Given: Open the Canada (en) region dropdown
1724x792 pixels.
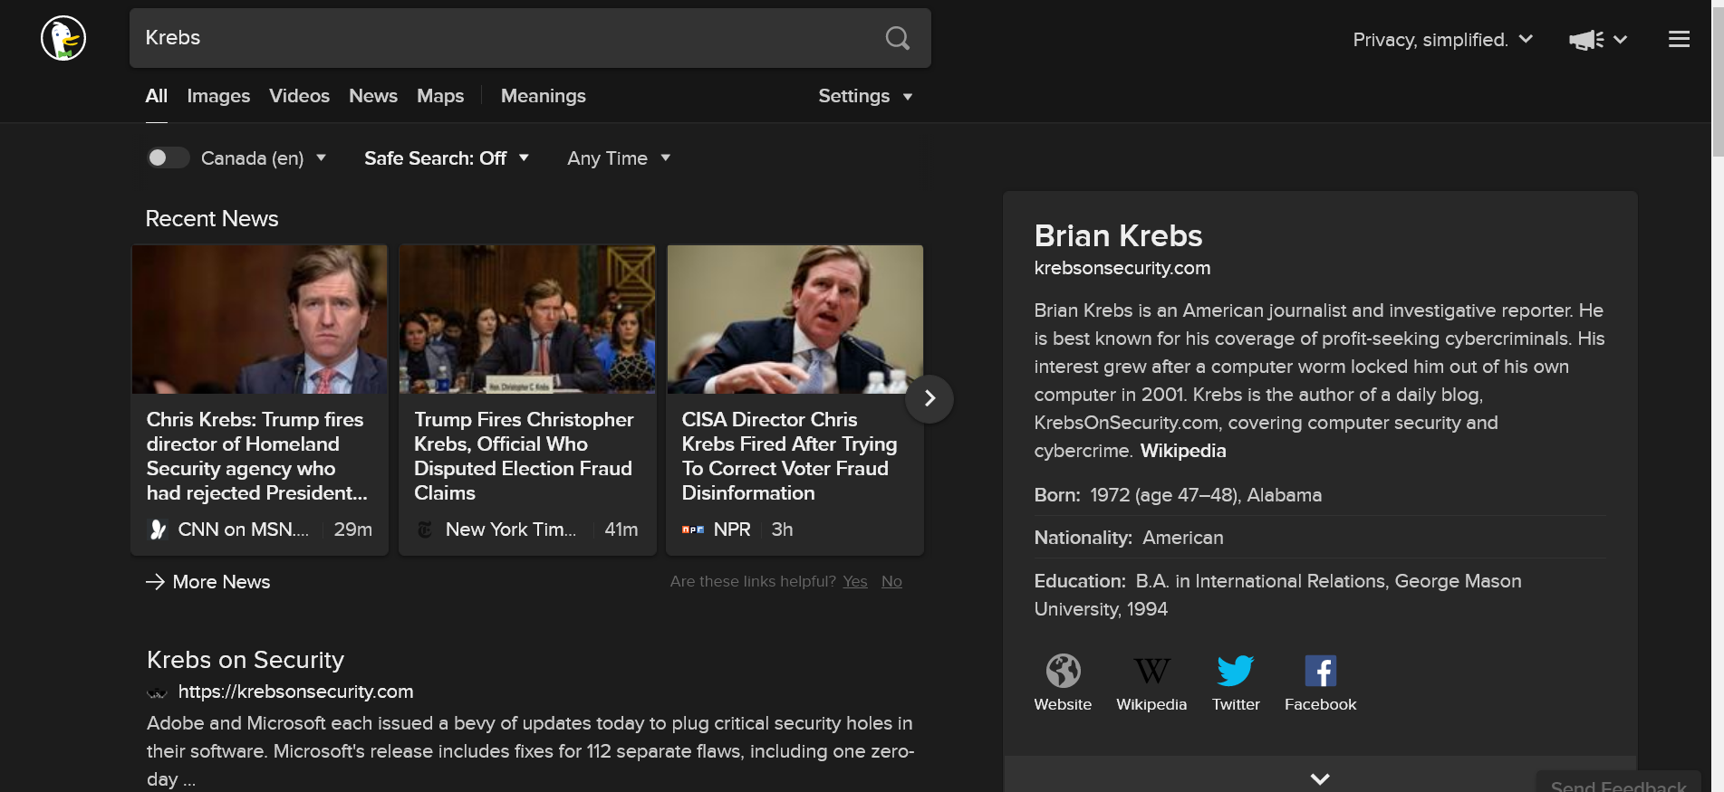Looking at the screenshot, I should 264,158.
